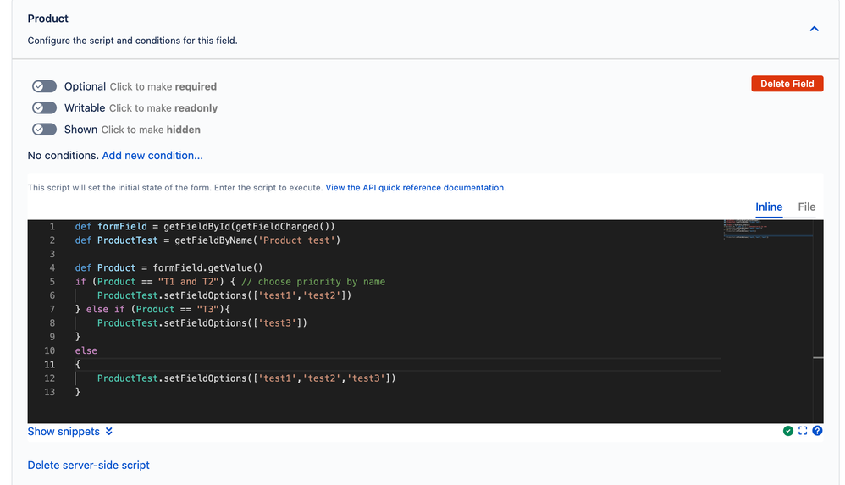Click the green script validation check icon
The height and width of the screenshot is (485, 845).
(x=788, y=431)
